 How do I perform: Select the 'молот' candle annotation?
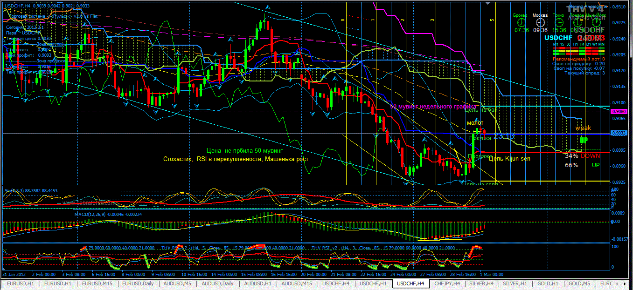pos(475,122)
